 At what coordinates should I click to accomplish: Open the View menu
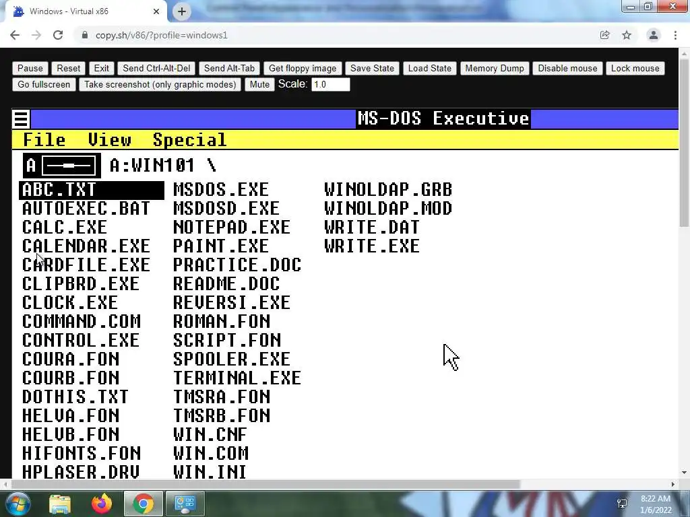coord(110,140)
